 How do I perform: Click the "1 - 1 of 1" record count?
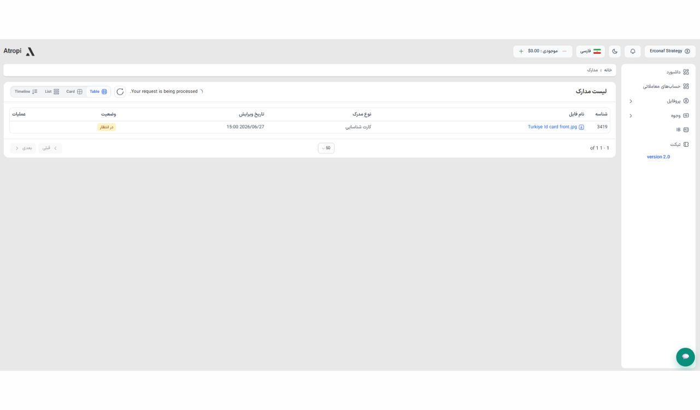599,148
